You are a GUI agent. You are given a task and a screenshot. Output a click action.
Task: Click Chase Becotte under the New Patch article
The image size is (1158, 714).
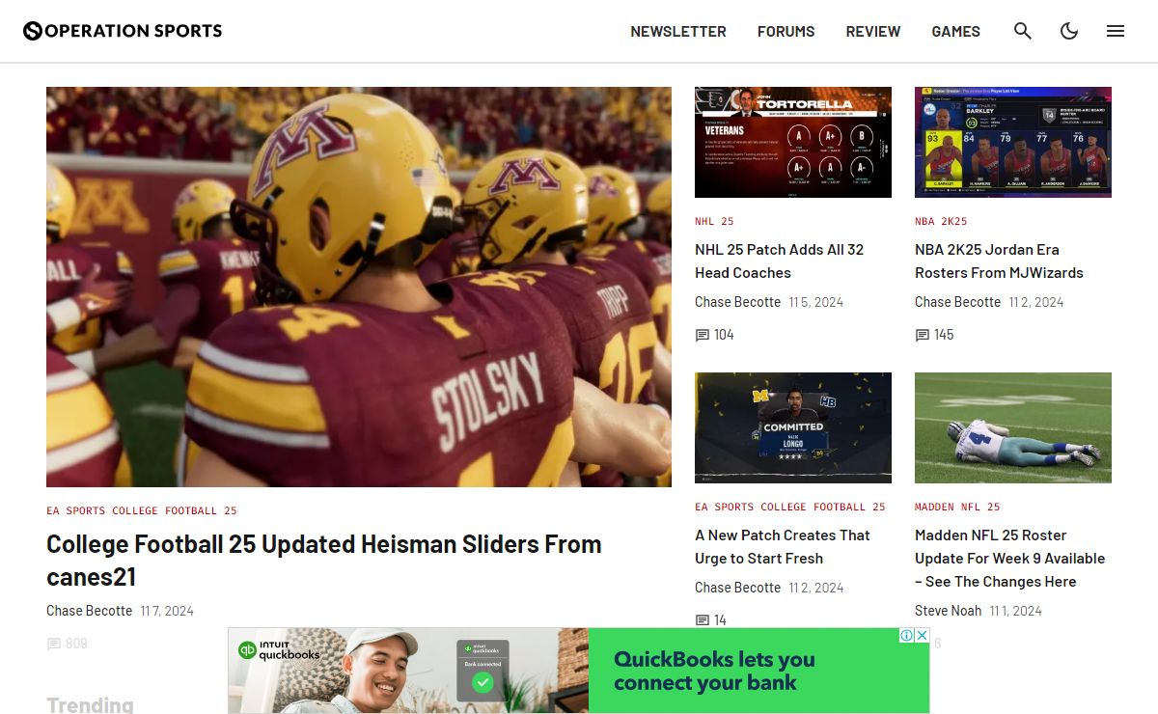click(737, 588)
